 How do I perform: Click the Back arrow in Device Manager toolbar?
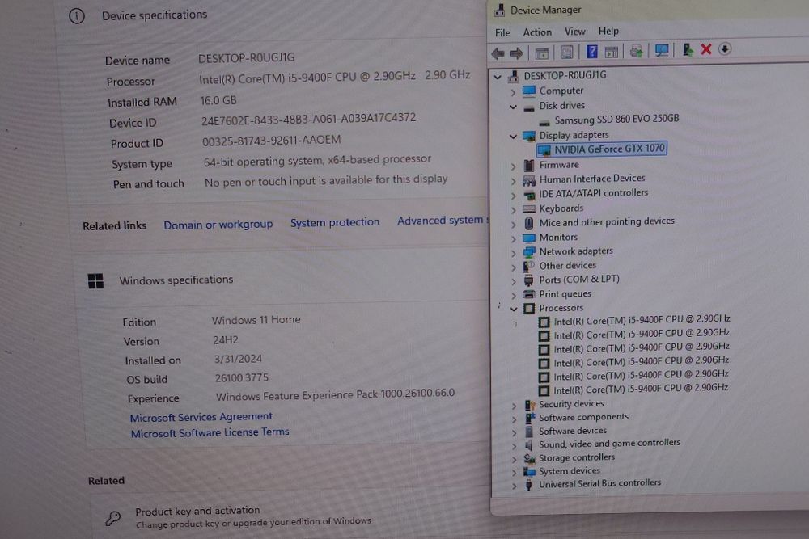[x=498, y=53]
